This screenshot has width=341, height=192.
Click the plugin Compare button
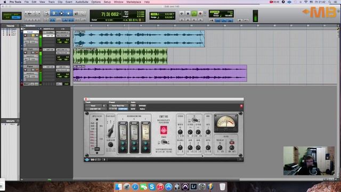123,109
